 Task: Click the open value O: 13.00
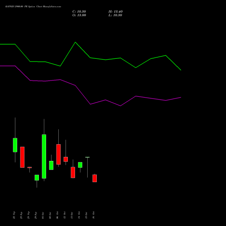[79, 15]
